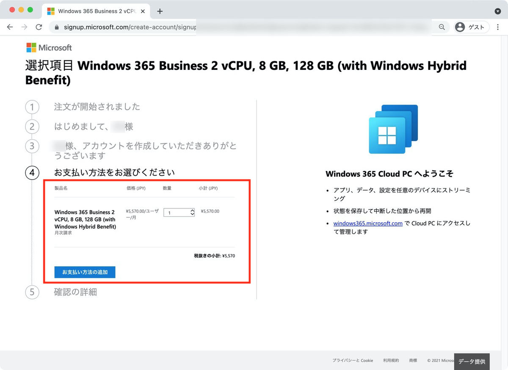508x370 pixels.
Task: Click the zoom magnifier icon in the address bar
Action: click(x=442, y=27)
